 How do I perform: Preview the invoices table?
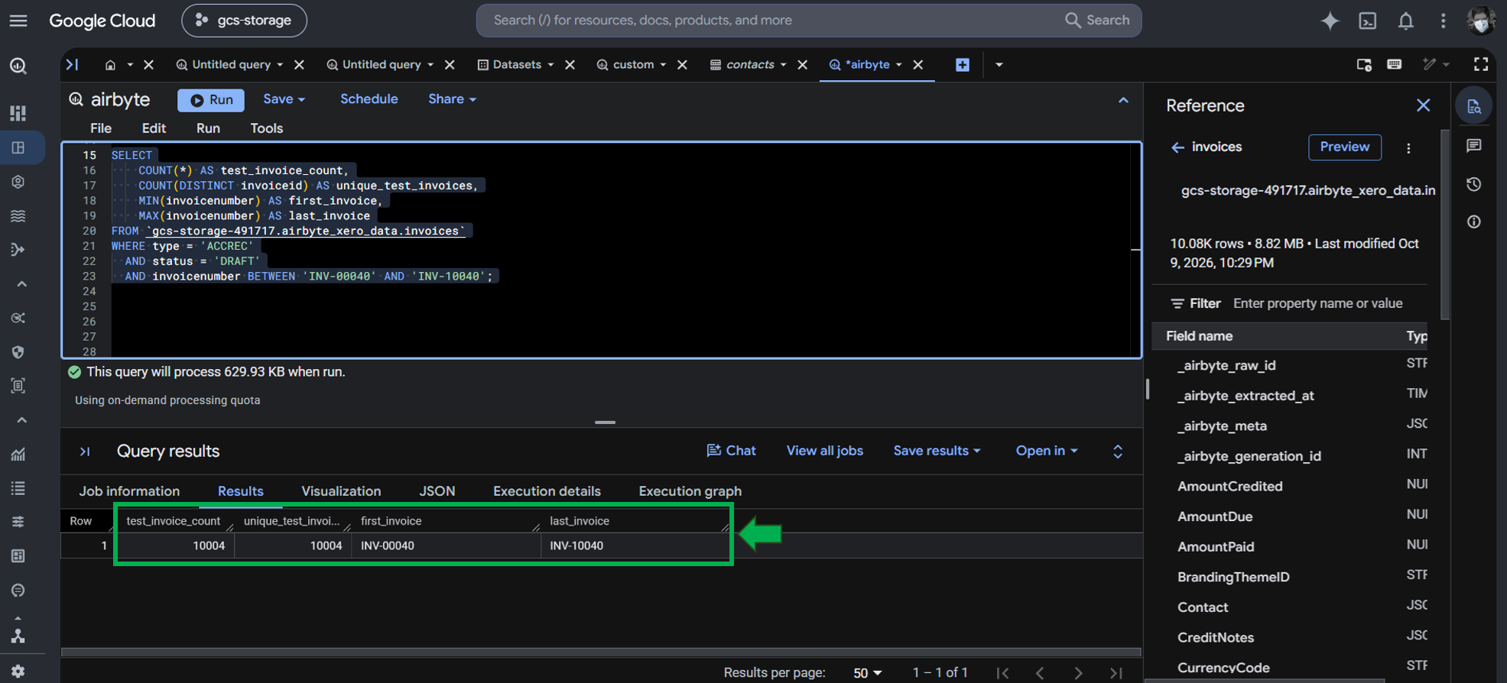[x=1345, y=147]
